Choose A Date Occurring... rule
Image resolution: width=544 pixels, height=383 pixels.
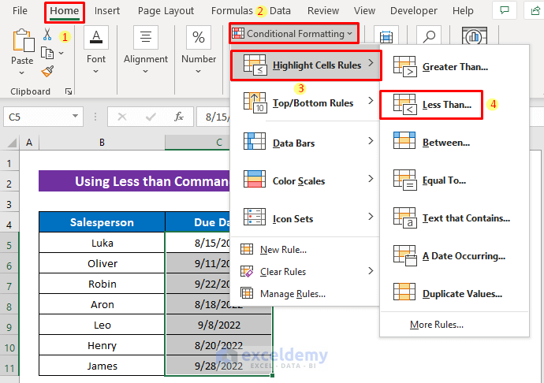pos(454,256)
